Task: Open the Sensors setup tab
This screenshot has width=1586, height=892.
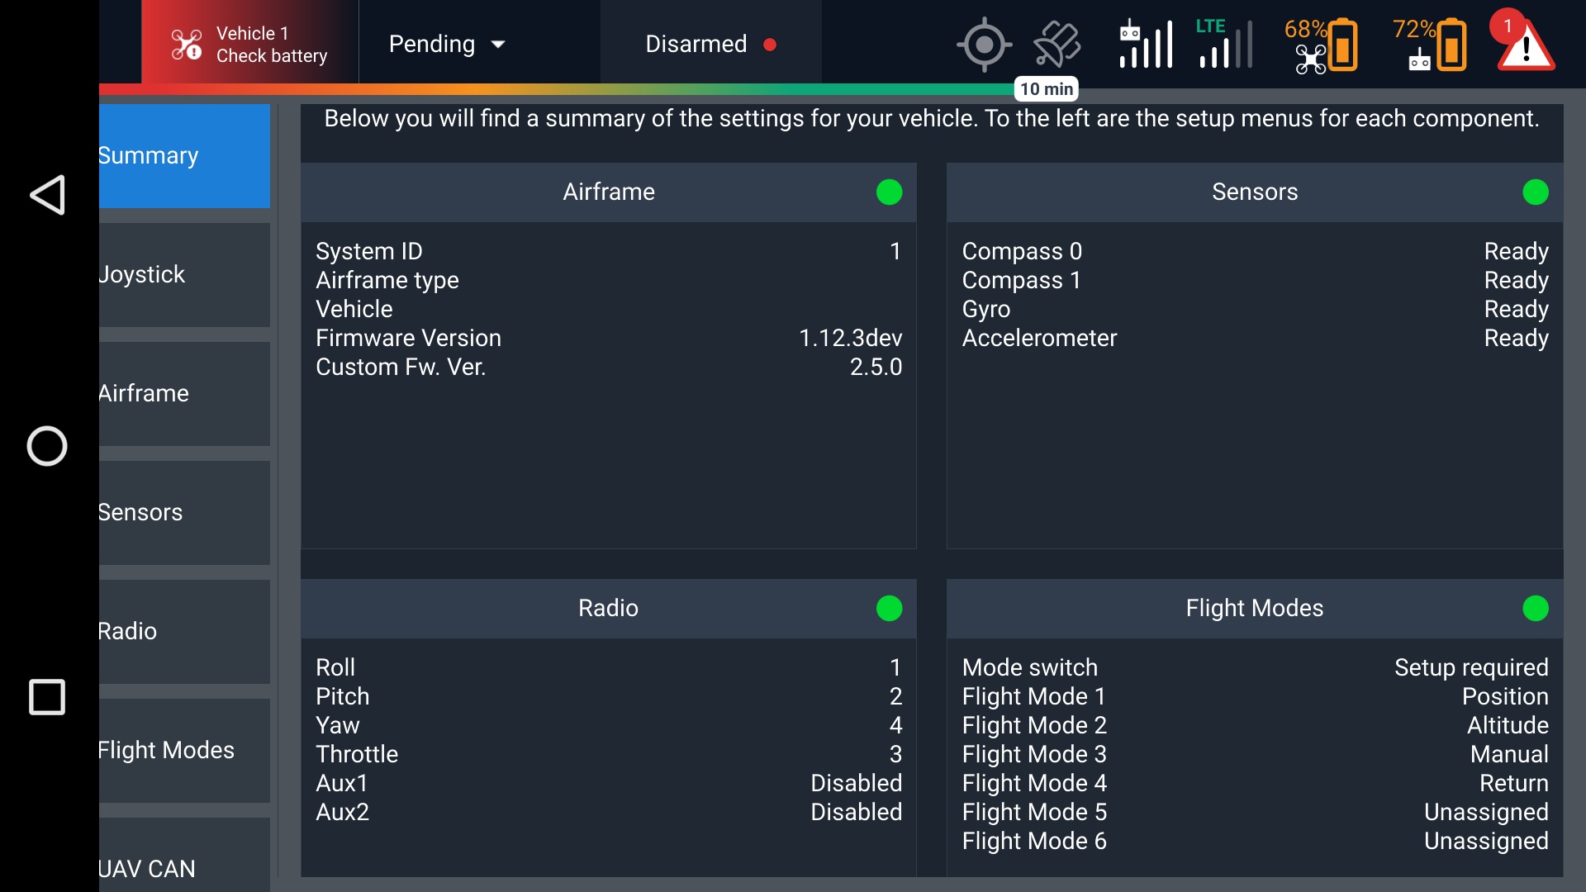Action: (184, 513)
